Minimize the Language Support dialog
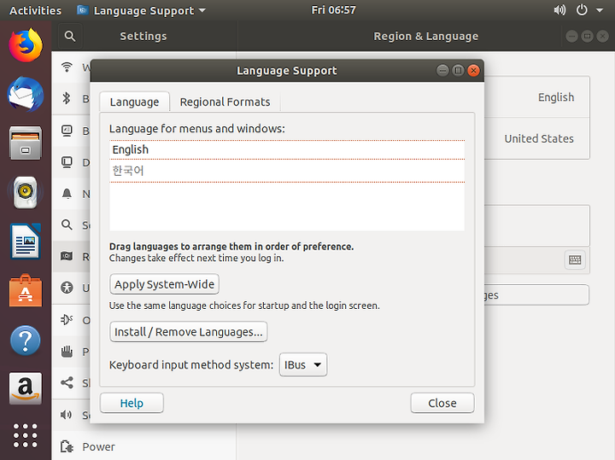 click(442, 71)
